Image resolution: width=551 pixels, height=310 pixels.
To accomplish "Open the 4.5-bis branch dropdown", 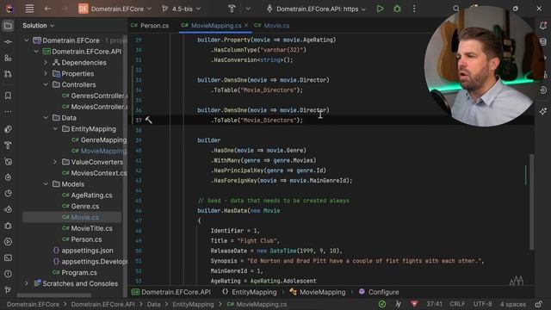I will [182, 9].
